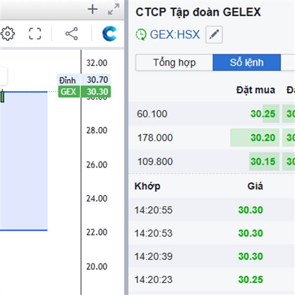The height and width of the screenshot is (295, 295).
Task: Select matched trade at 14:20:23
Action: coord(211,279)
